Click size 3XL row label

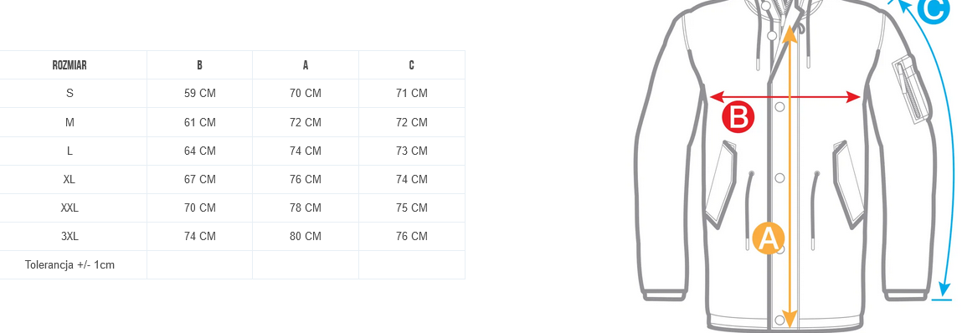pos(69,236)
